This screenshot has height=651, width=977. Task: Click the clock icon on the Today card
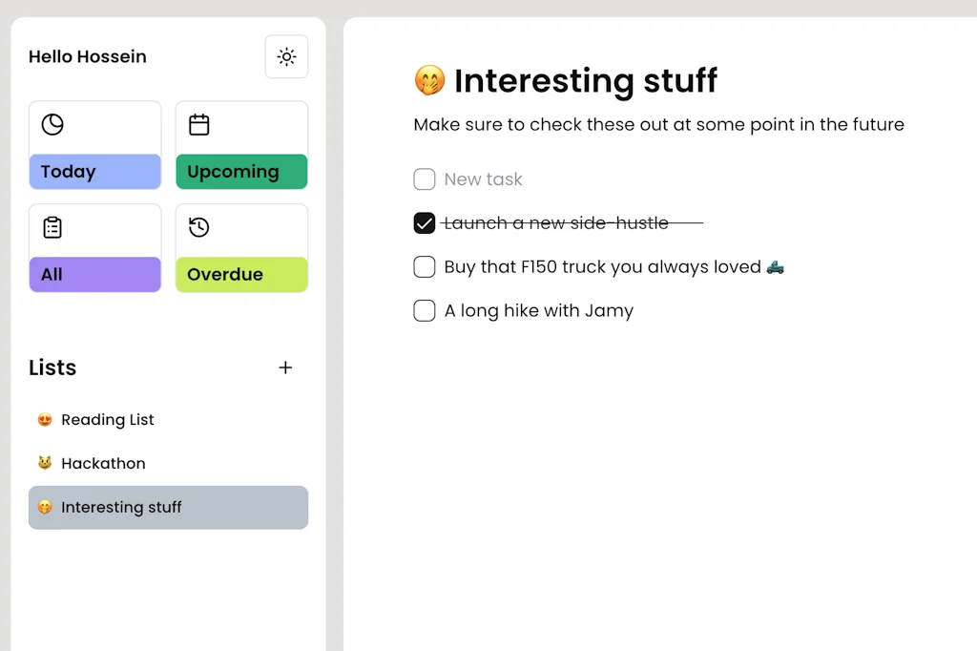point(52,124)
